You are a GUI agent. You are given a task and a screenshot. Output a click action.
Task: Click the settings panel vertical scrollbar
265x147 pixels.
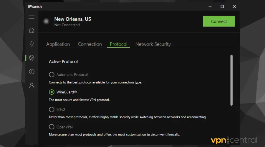(231, 80)
